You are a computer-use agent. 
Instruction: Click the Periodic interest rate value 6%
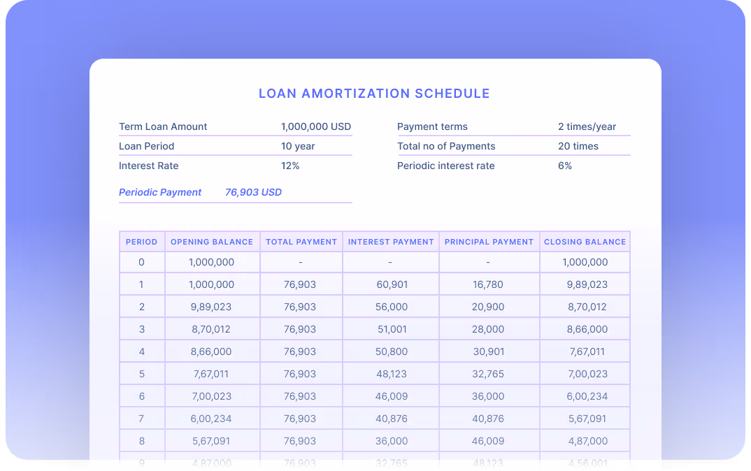tap(565, 166)
